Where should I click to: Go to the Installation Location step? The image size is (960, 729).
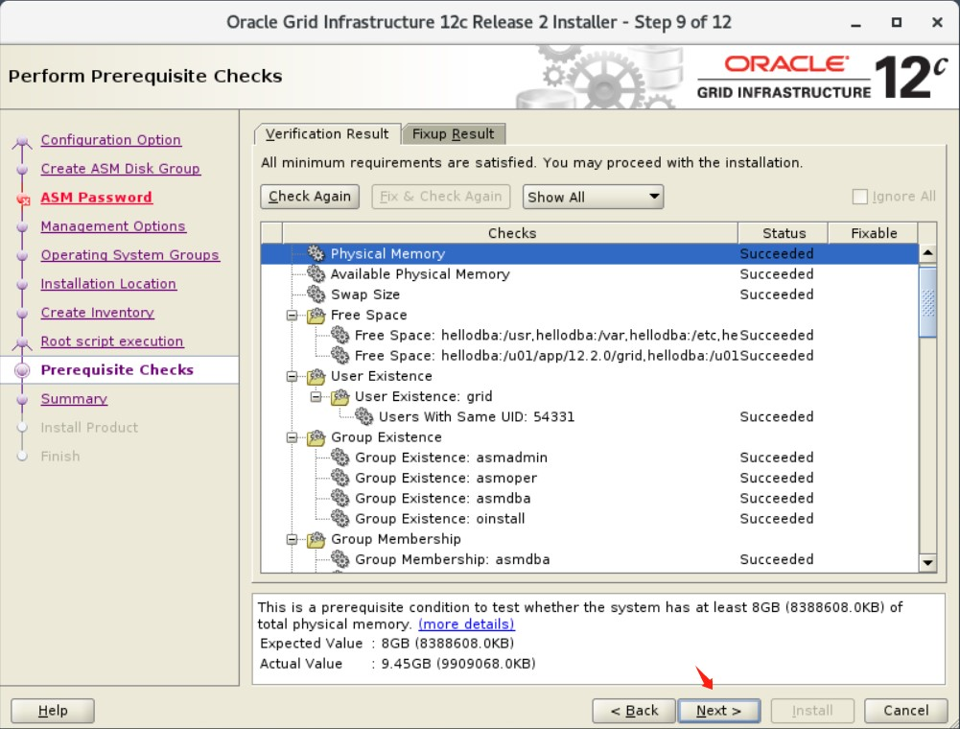click(x=107, y=284)
